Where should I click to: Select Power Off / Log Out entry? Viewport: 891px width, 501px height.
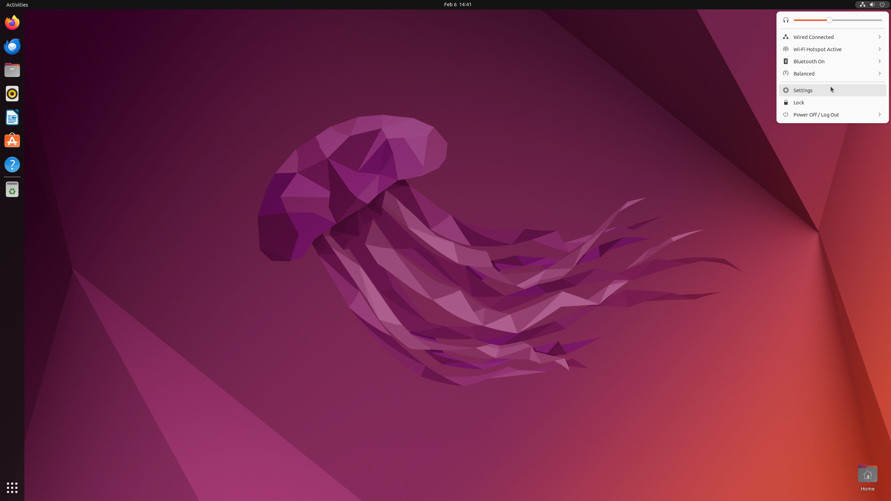click(833, 114)
